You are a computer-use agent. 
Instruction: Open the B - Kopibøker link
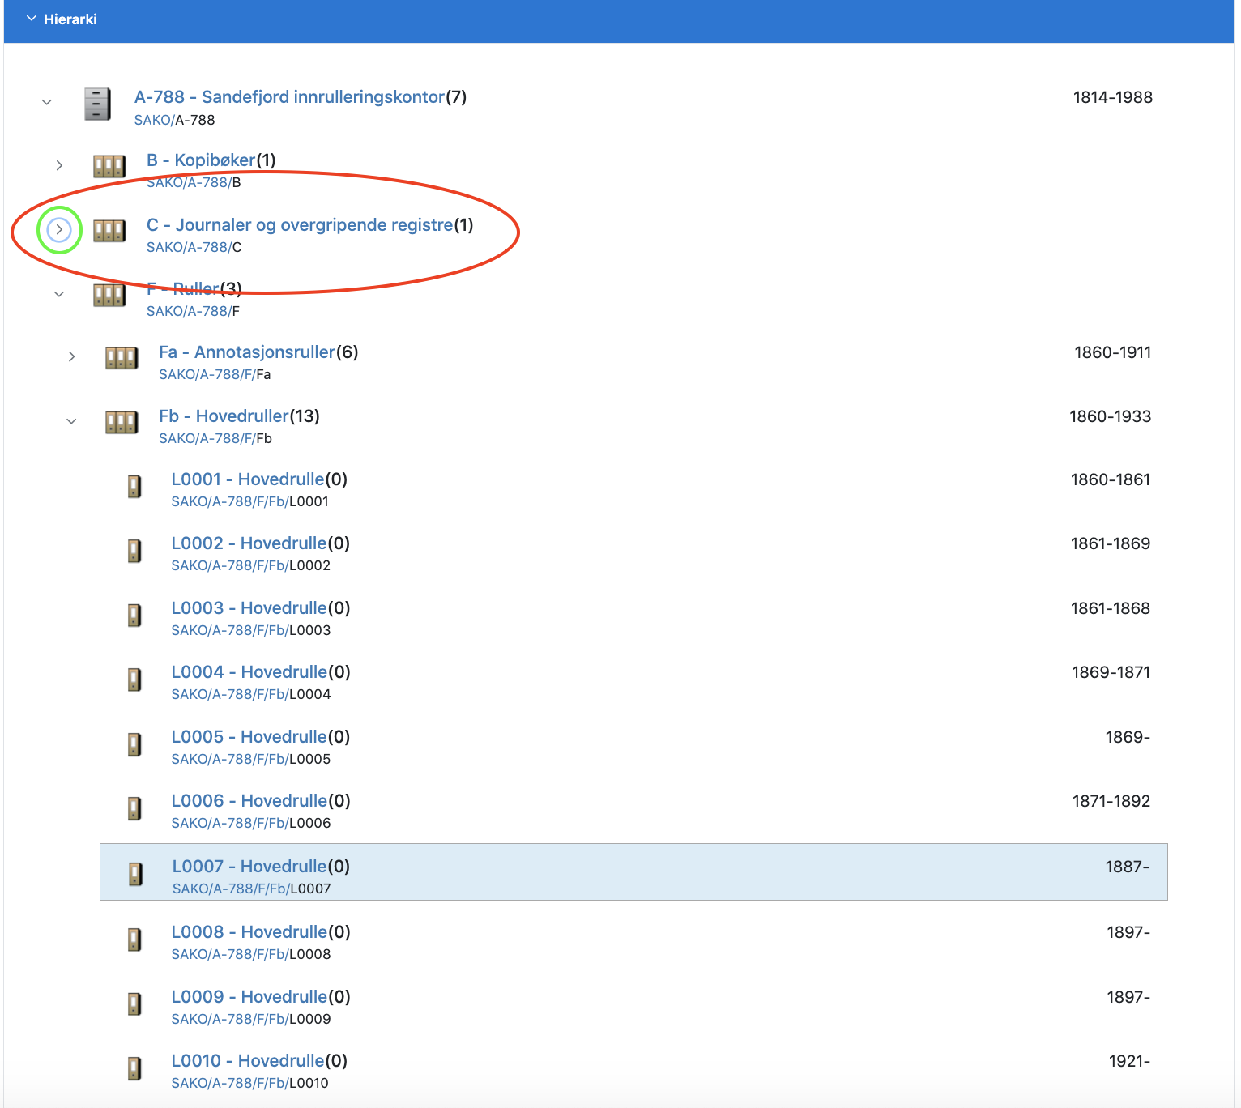click(x=201, y=160)
